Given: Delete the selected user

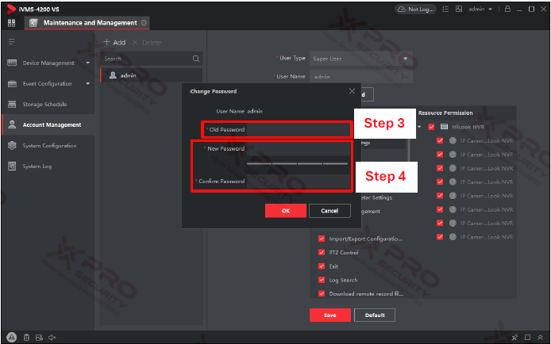Looking at the screenshot, I should click(147, 43).
